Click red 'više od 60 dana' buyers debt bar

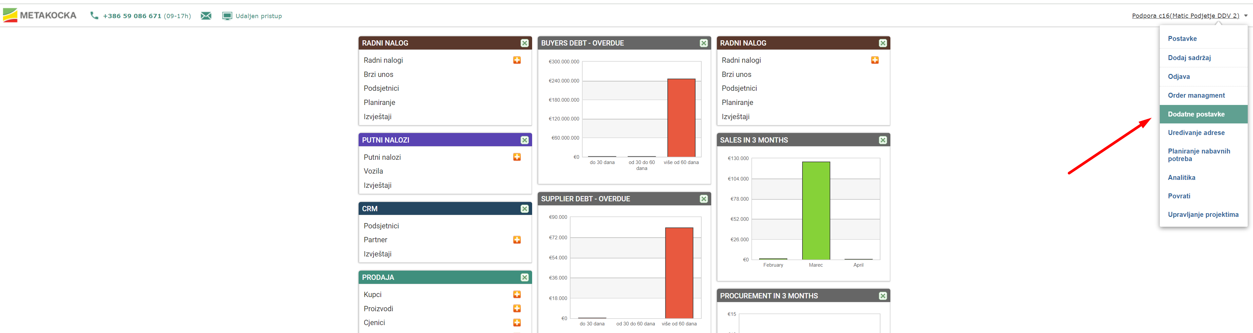coord(681,117)
